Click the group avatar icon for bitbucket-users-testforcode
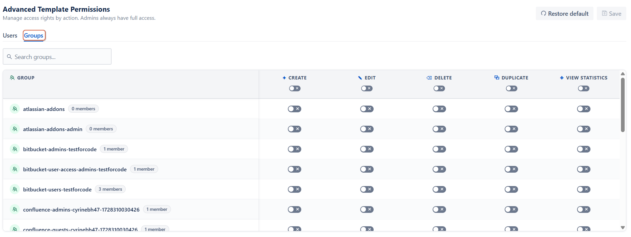The width and height of the screenshot is (631, 237). [15, 189]
